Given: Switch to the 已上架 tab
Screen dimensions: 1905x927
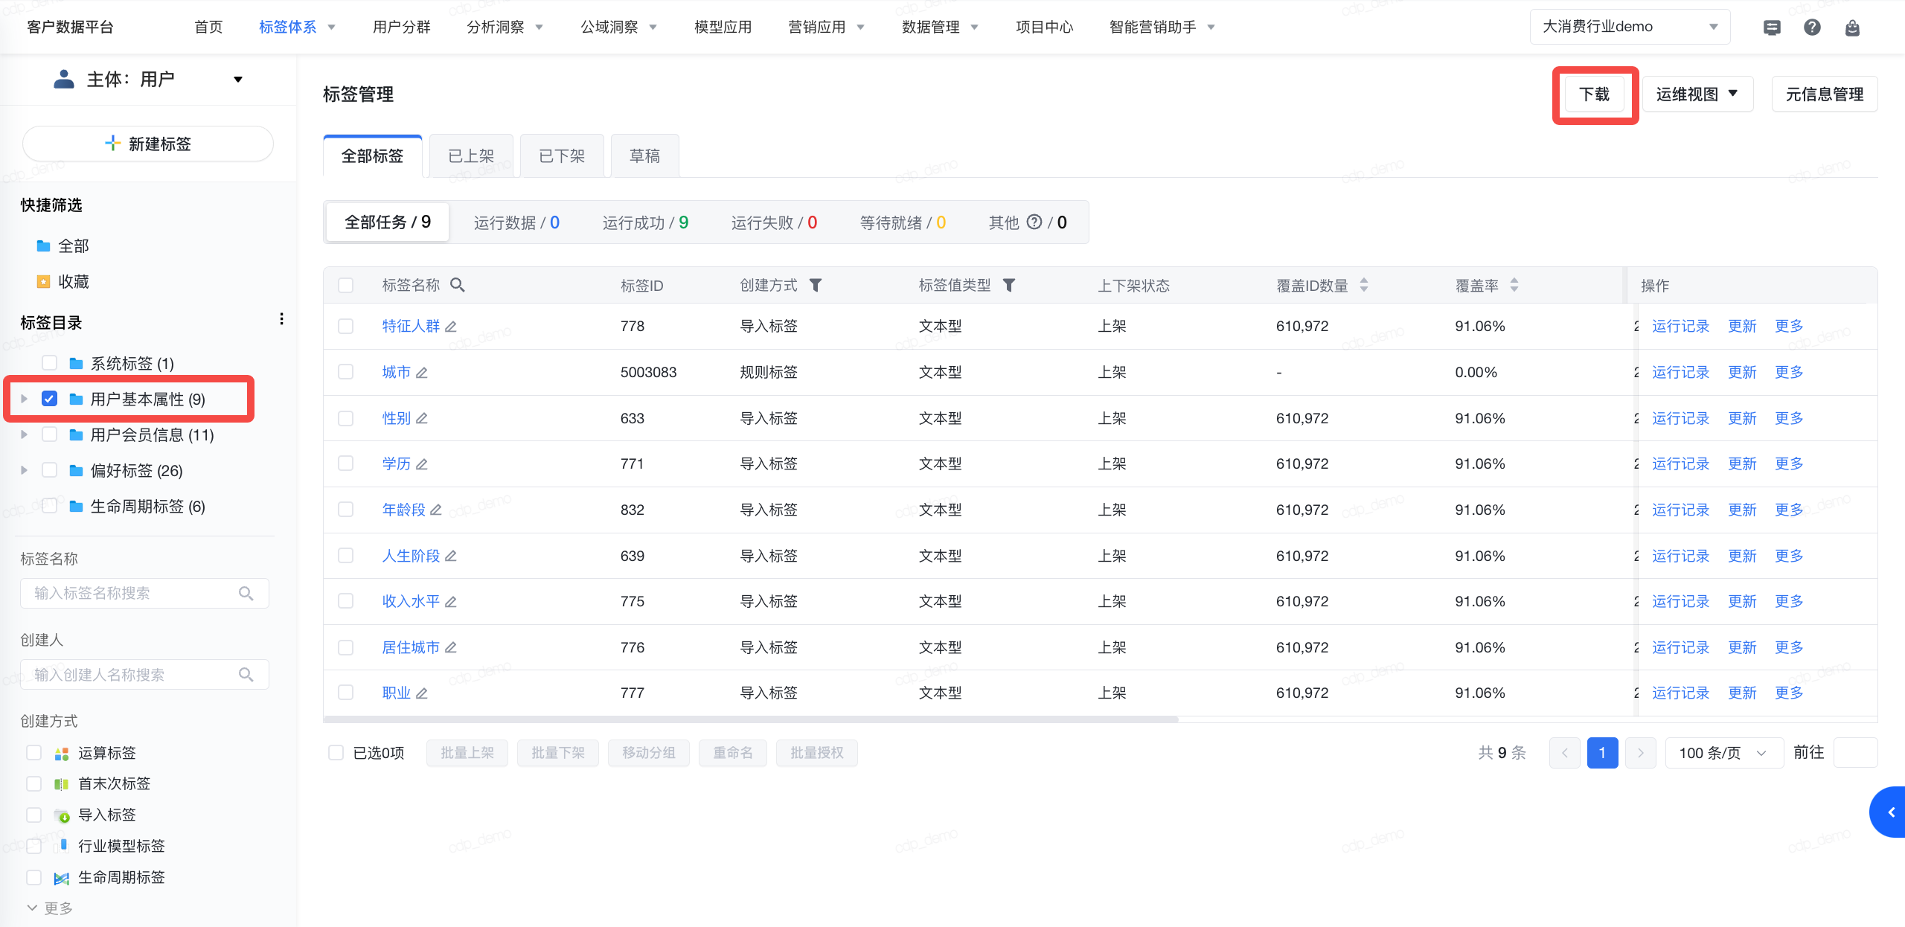Looking at the screenshot, I should [471, 156].
